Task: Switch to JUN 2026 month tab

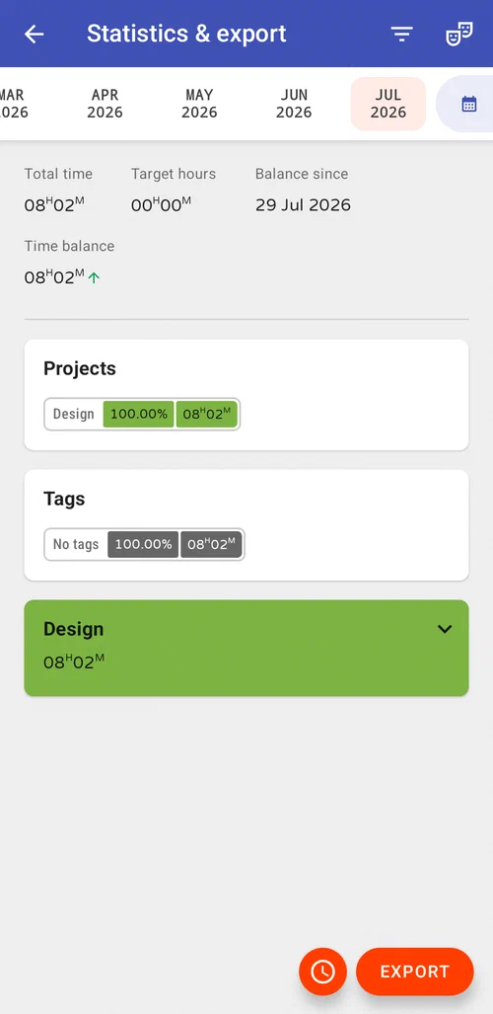Action: [x=294, y=104]
